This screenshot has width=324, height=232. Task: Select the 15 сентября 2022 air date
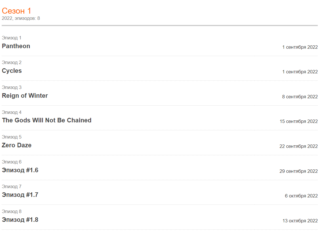click(x=298, y=122)
